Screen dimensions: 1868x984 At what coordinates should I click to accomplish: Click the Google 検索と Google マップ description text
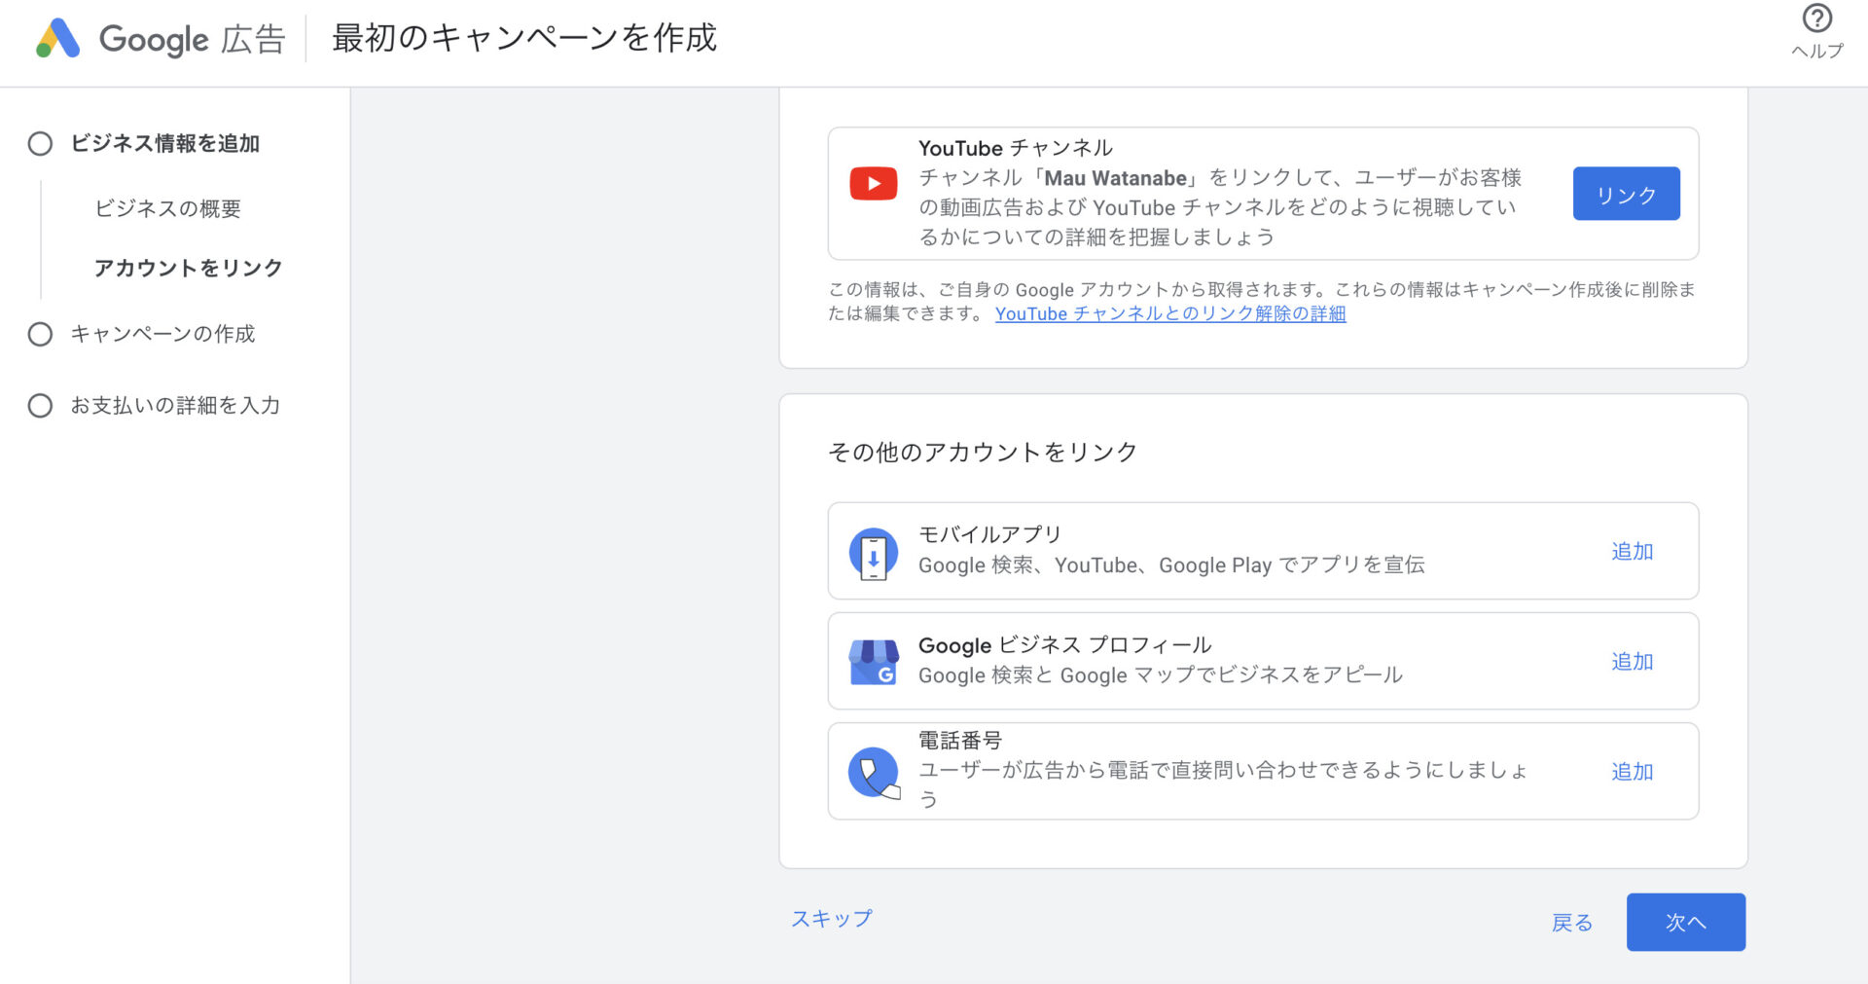tap(1160, 674)
